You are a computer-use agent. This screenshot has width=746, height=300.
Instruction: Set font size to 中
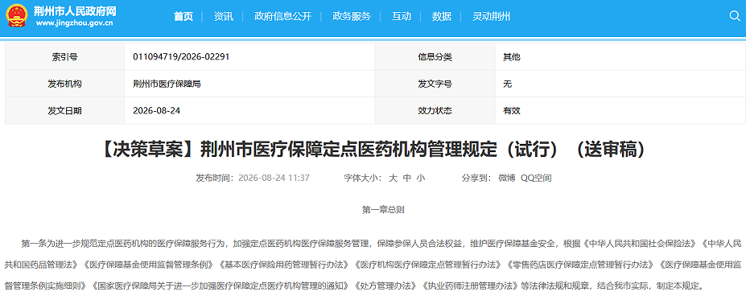[x=406, y=179]
